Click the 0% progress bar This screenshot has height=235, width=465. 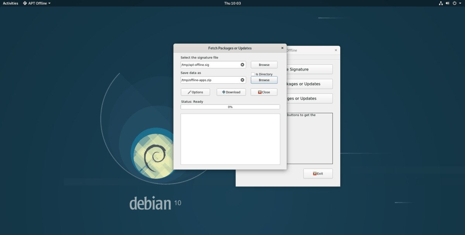[x=230, y=107]
